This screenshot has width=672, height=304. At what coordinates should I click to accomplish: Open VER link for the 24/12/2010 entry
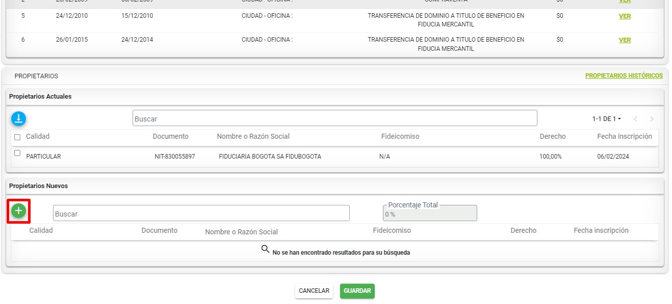coord(625,16)
